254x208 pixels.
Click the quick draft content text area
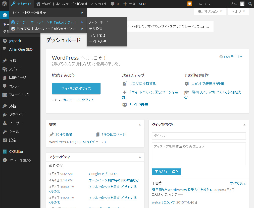point(199,154)
